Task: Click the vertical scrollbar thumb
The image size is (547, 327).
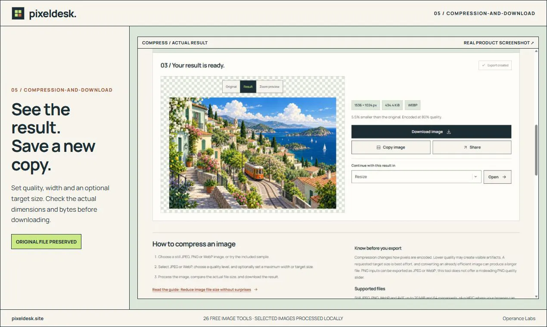Action: tap(536, 150)
